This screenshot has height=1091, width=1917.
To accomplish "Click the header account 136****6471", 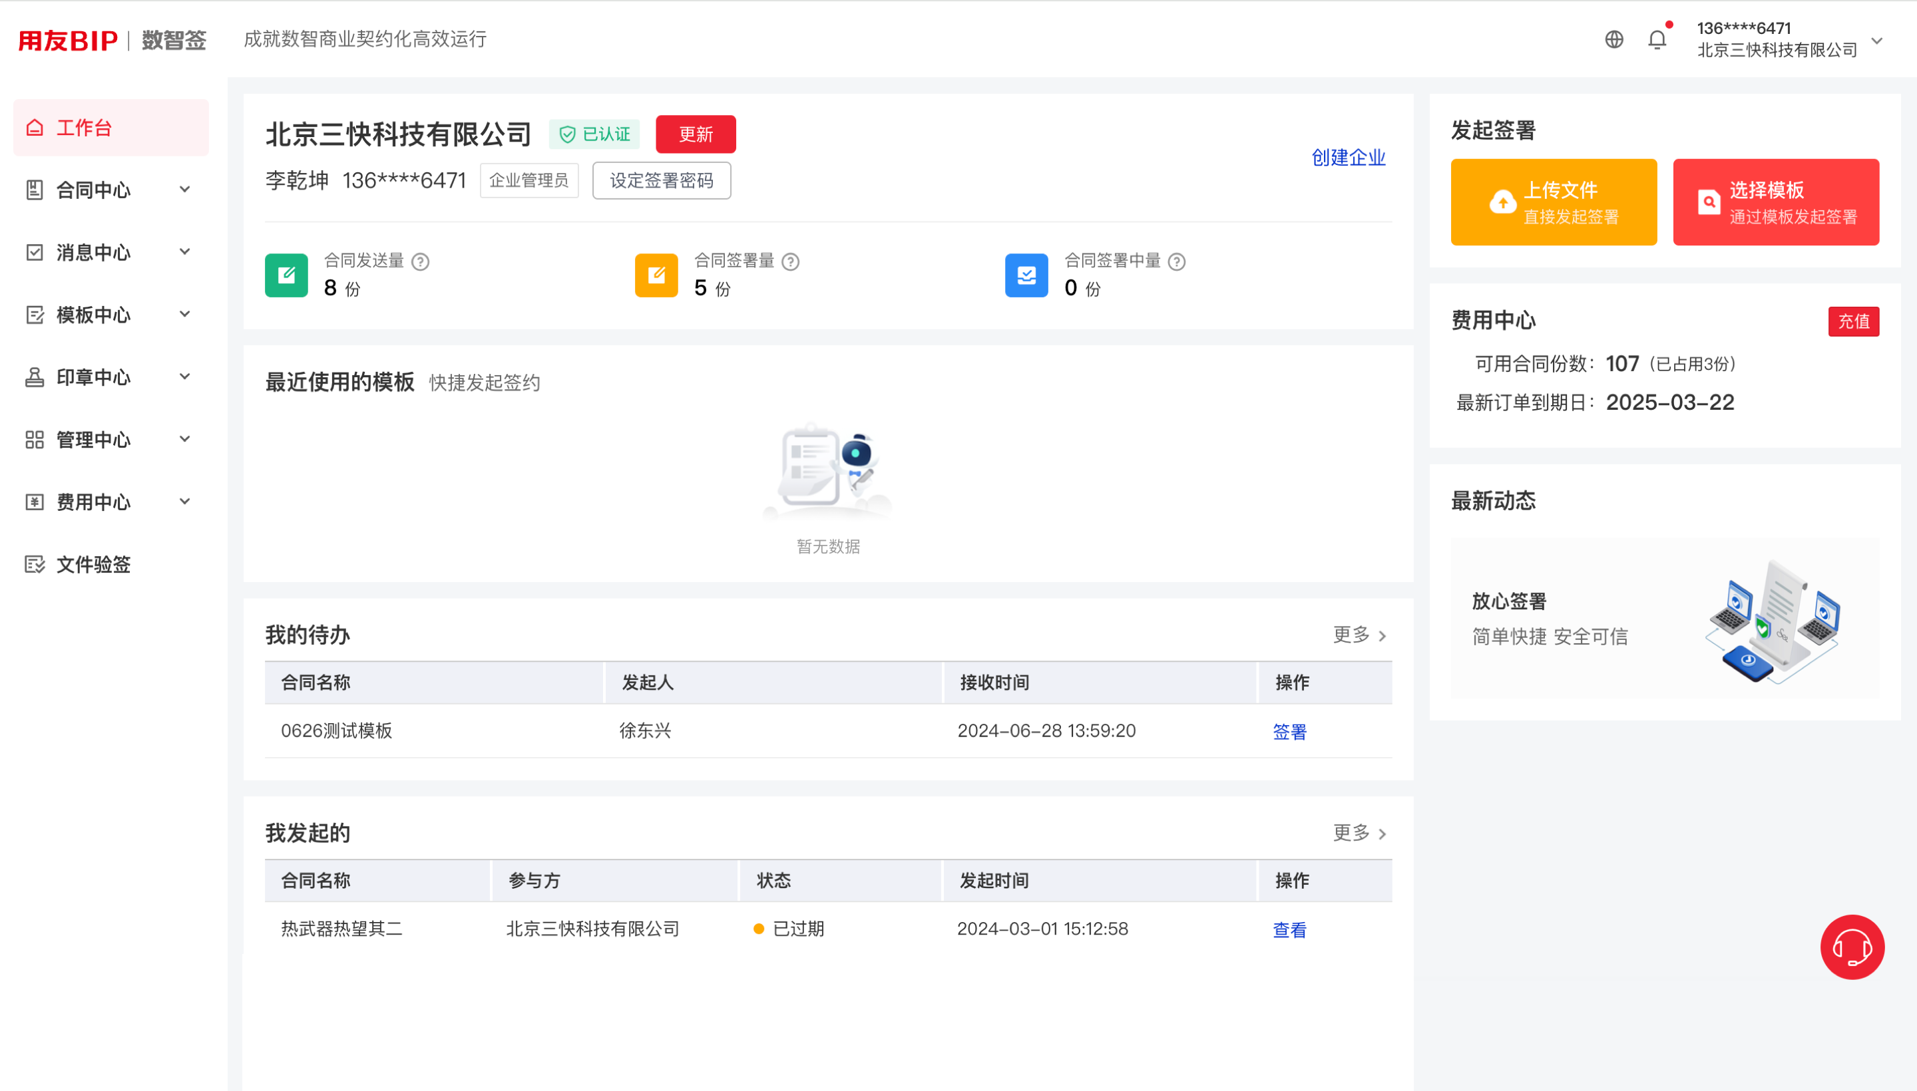I will [1743, 29].
